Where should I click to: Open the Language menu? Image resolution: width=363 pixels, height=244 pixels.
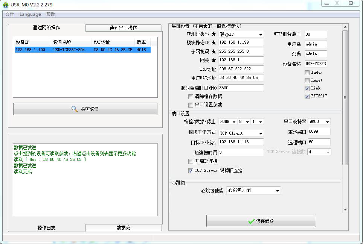click(30, 14)
